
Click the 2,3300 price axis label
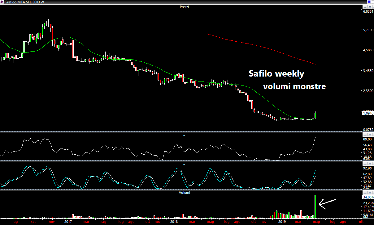[368, 91]
